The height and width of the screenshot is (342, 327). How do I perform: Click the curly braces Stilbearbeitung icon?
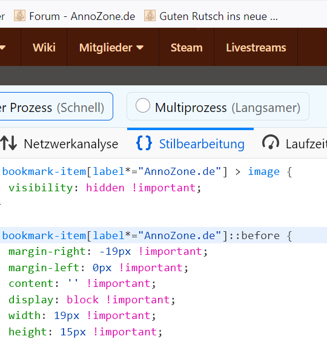(144, 143)
